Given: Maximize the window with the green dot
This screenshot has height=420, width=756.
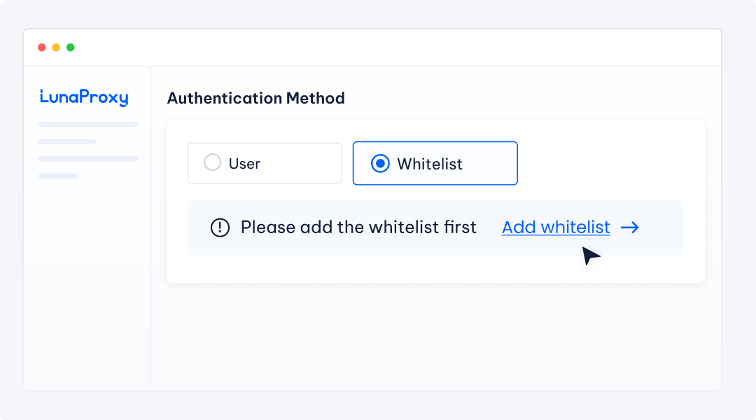Looking at the screenshot, I should [70, 48].
